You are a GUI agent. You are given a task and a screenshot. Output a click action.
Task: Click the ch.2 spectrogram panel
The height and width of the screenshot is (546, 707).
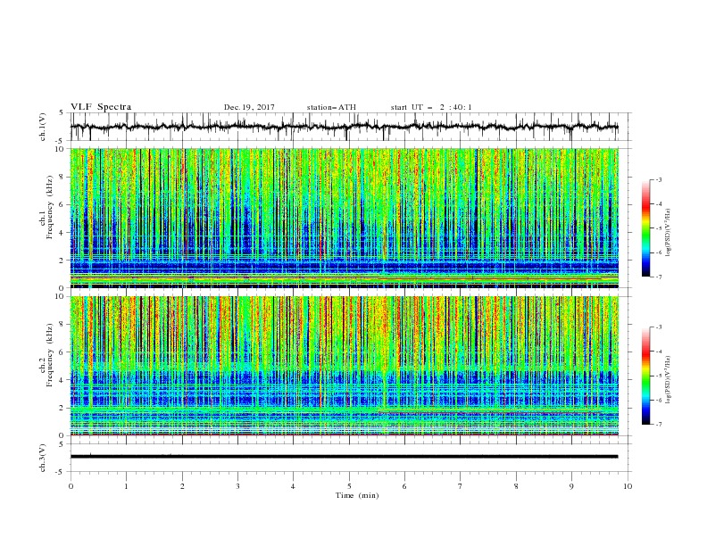pyautogui.click(x=344, y=366)
